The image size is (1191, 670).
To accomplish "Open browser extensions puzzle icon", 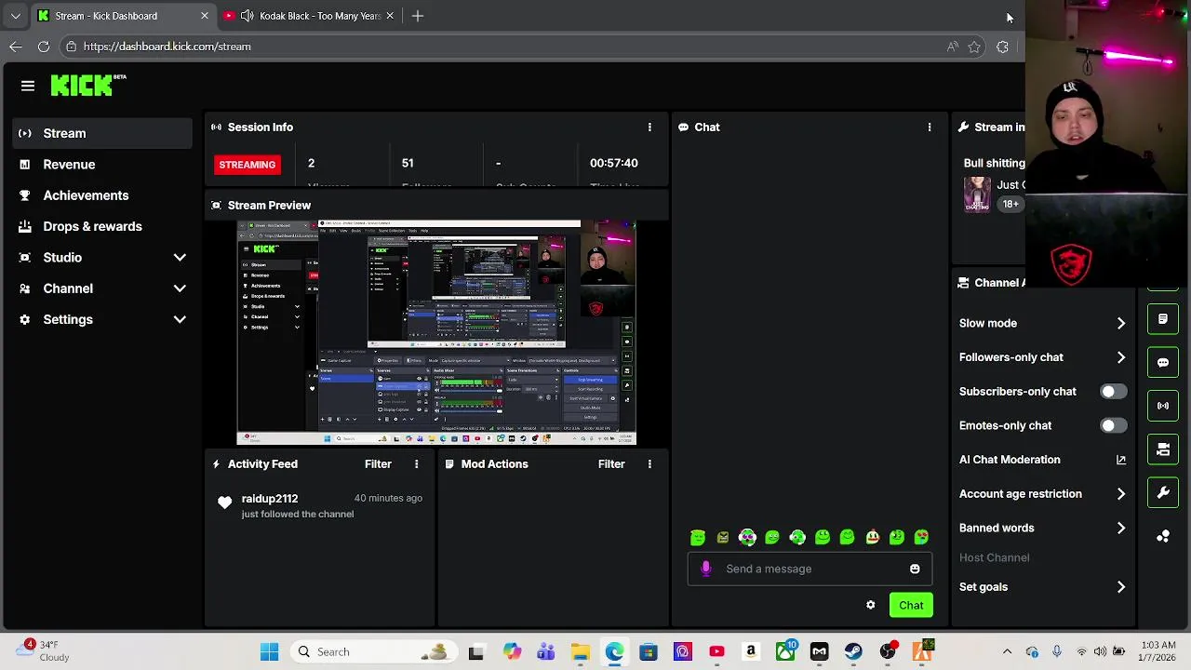I will tap(1002, 47).
